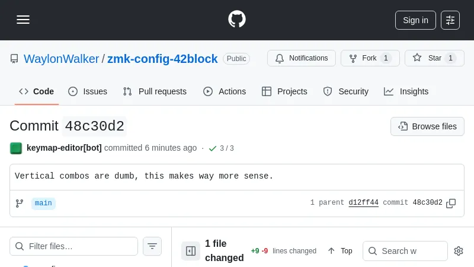Show the 3/3 checks status details
This screenshot has height=267, width=474.
(221, 148)
